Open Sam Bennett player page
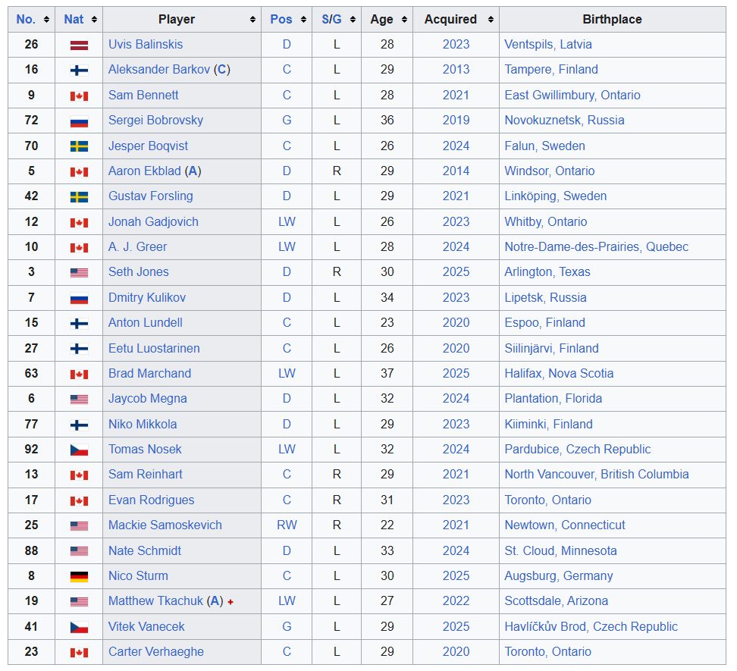The width and height of the screenshot is (737, 671). (x=143, y=95)
